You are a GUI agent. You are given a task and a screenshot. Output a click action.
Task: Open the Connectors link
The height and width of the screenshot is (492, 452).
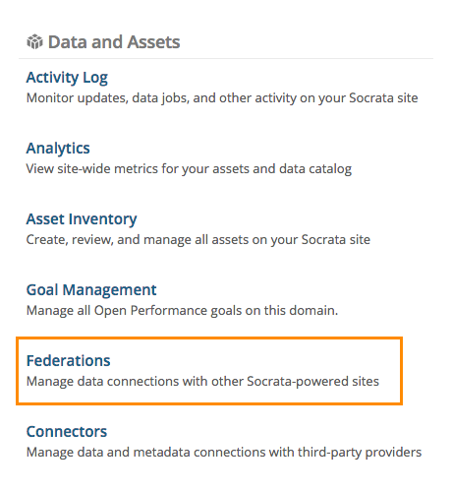tap(67, 432)
